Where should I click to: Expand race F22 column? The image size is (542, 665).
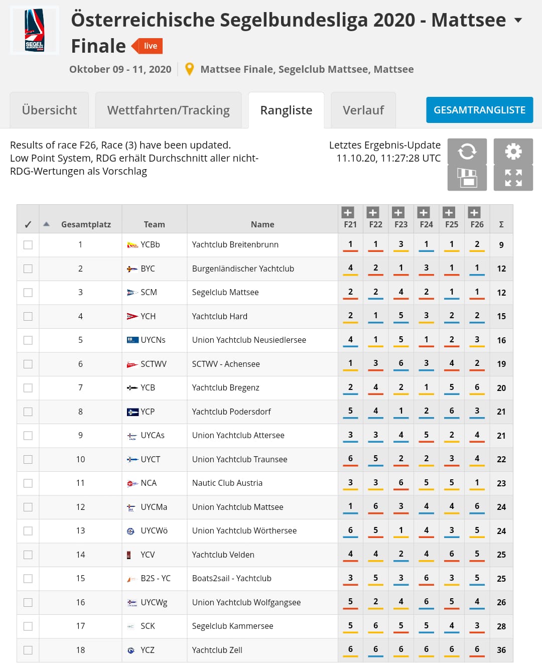373,212
